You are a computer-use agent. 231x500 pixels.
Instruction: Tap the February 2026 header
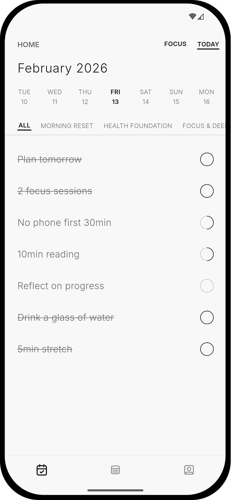(63, 68)
